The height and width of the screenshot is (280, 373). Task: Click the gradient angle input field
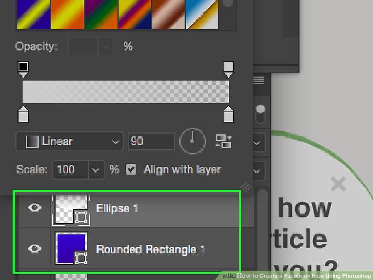151,142
